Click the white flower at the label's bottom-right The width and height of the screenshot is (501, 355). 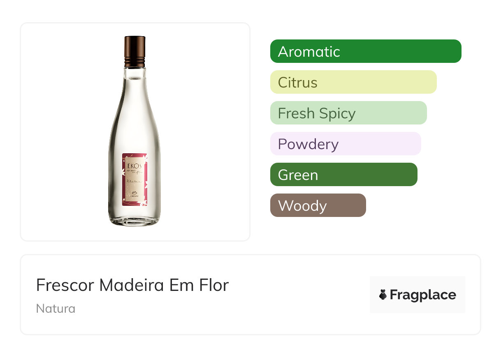145,201
